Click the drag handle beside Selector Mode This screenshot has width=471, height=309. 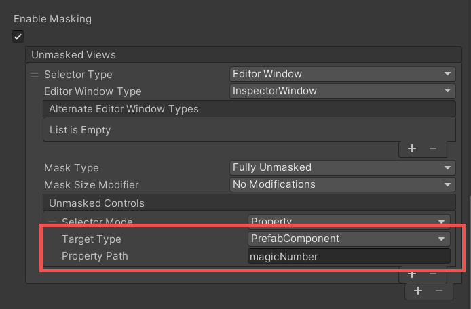(x=53, y=222)
